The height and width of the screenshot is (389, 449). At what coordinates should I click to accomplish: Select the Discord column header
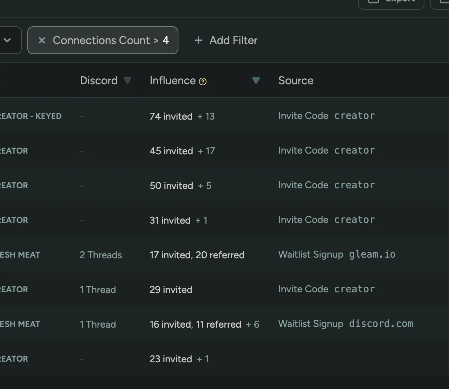tap(99, 80)
